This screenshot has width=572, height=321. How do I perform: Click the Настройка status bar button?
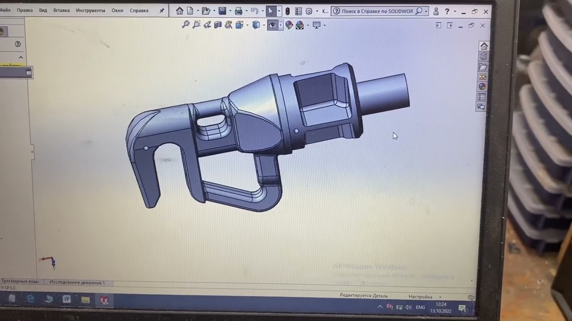pos(421,296)
